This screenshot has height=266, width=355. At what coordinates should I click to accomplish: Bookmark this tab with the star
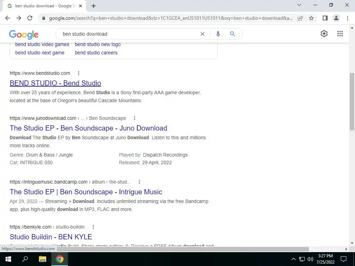[311, 18]
